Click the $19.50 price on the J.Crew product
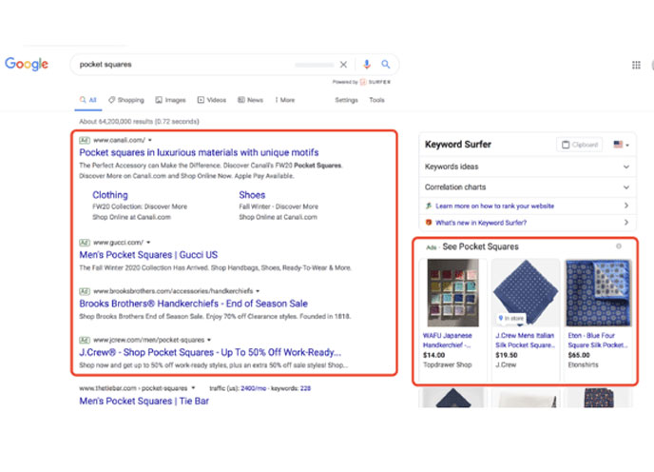654x472 pixels. [x=507, y=355]
